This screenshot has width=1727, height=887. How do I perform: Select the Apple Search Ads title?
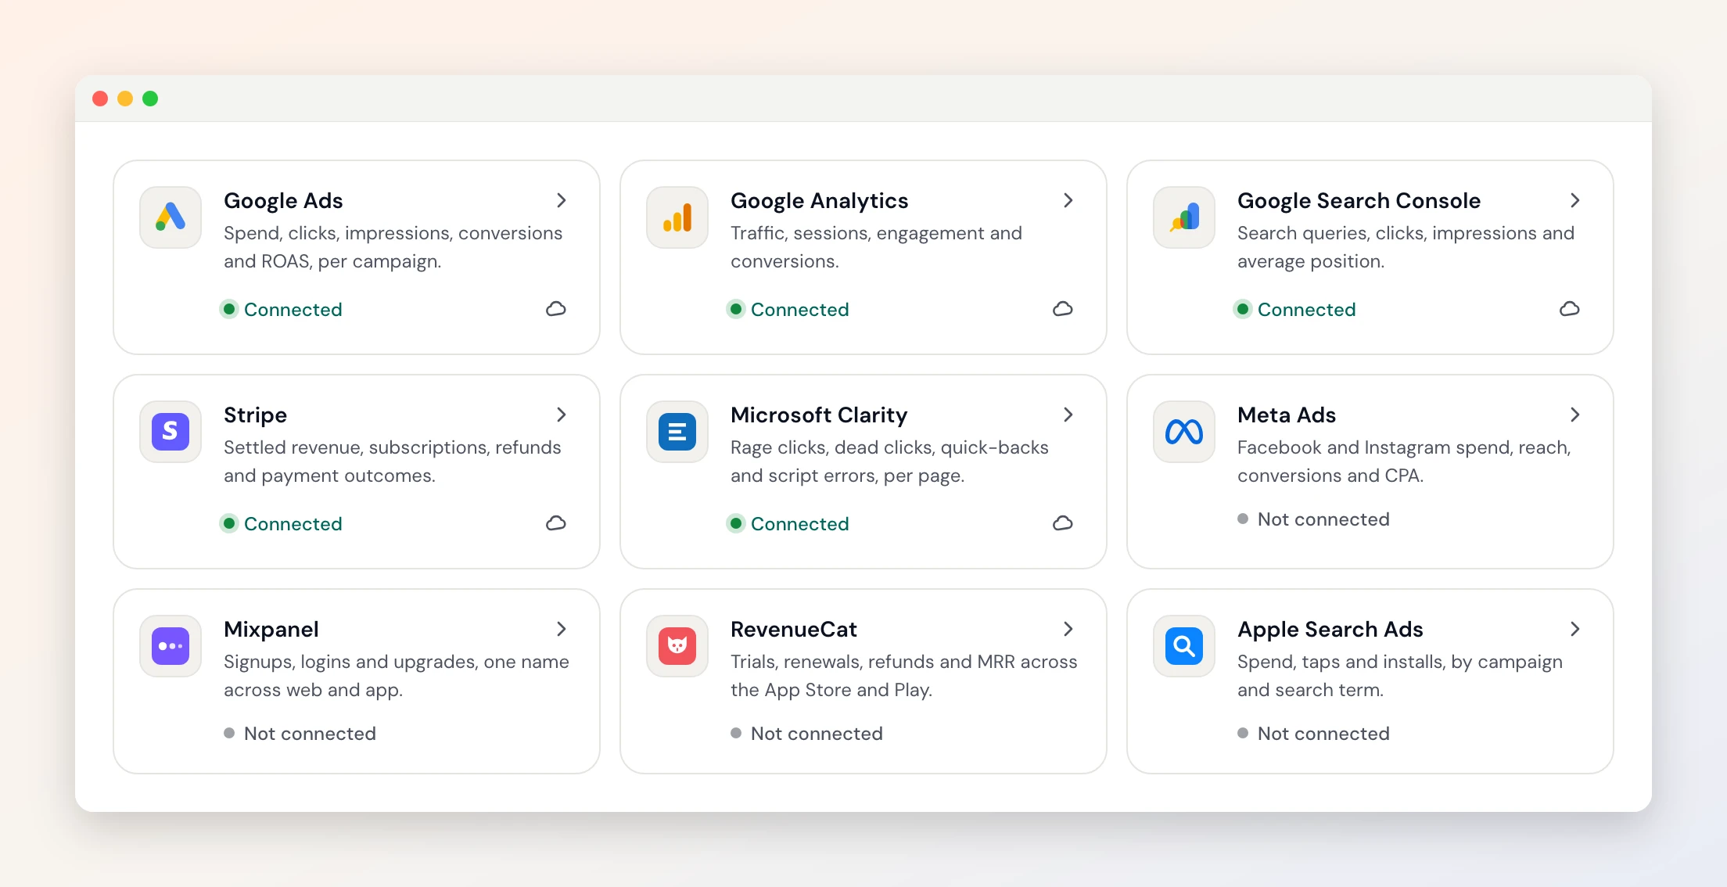point(1330,630)
